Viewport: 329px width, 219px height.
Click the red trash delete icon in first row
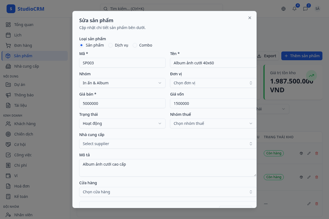[x=317, y=153]
